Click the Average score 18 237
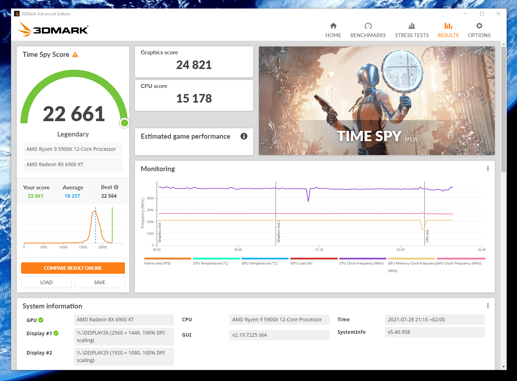Viewport: 517px width, 381px height. pyautogui.click(x=72, y=196)
